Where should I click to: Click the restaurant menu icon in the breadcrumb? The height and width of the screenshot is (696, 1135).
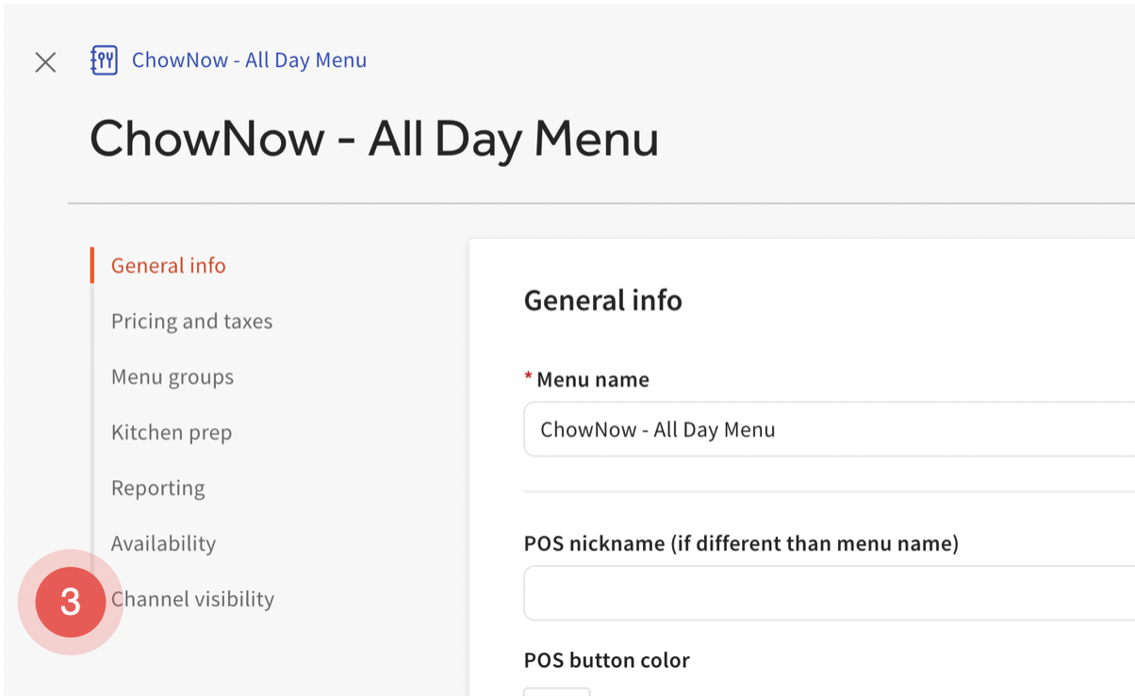coord(104,59)
